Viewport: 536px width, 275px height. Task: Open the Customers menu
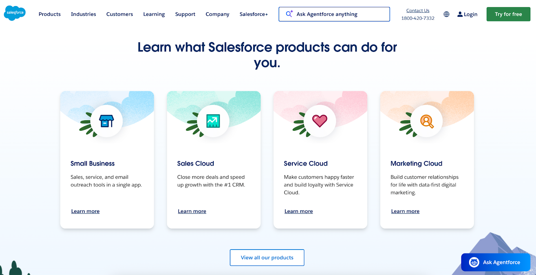click(120, 14)
